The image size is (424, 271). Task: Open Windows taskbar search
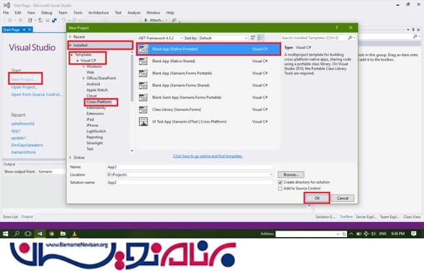17,233
